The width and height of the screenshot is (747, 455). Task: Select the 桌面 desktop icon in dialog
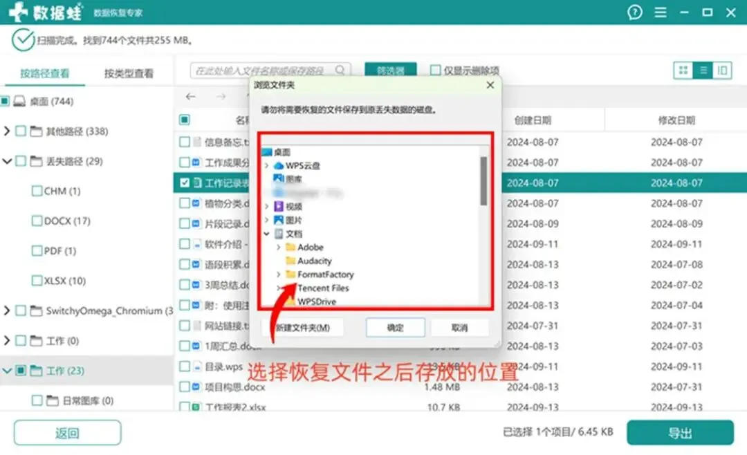[267, 152]
